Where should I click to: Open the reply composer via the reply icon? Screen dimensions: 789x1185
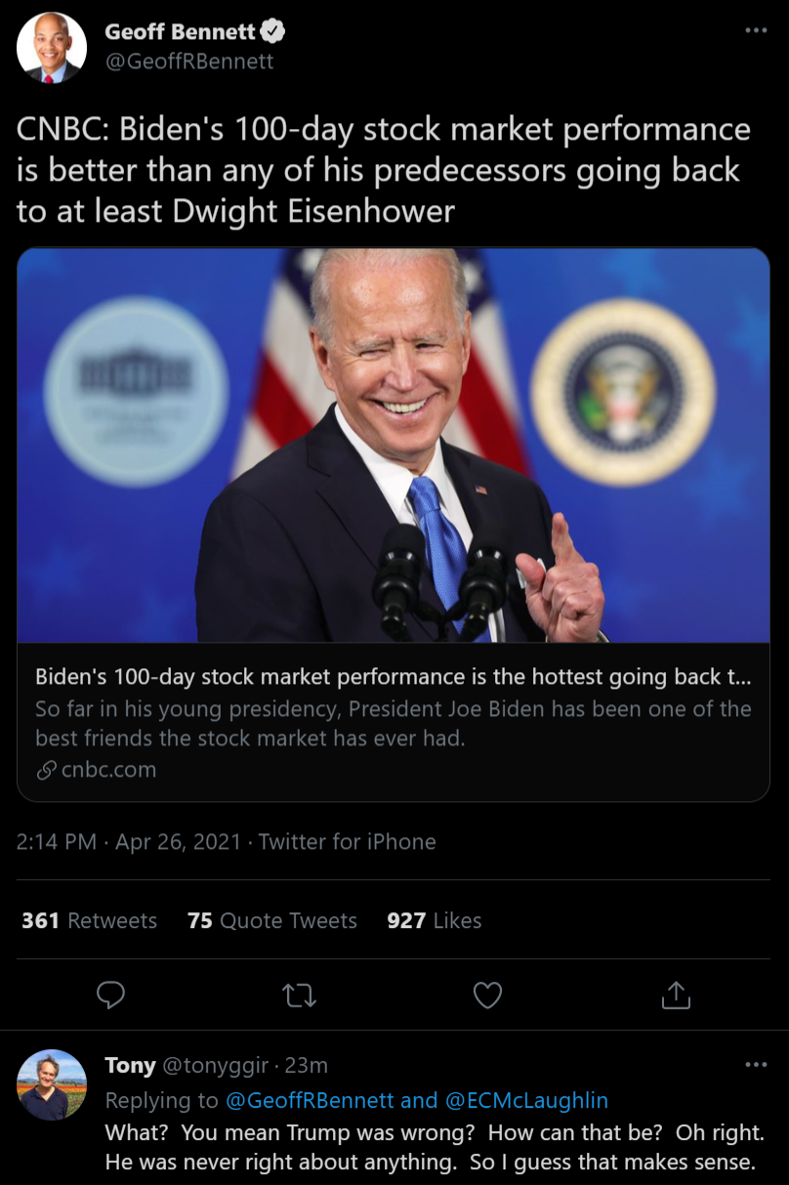click(111, 995)
